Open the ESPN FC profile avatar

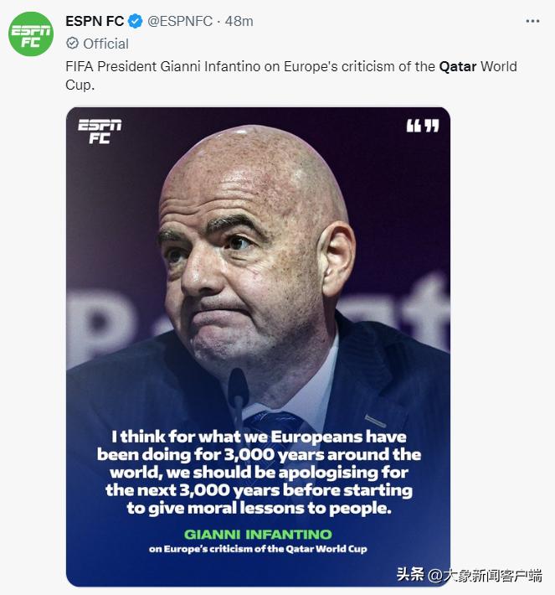coord(31,34)
